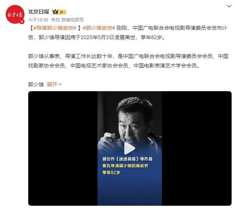Play the video with center play button
Viewport: 235px width, 208px height.
click(x=129, y=148)
